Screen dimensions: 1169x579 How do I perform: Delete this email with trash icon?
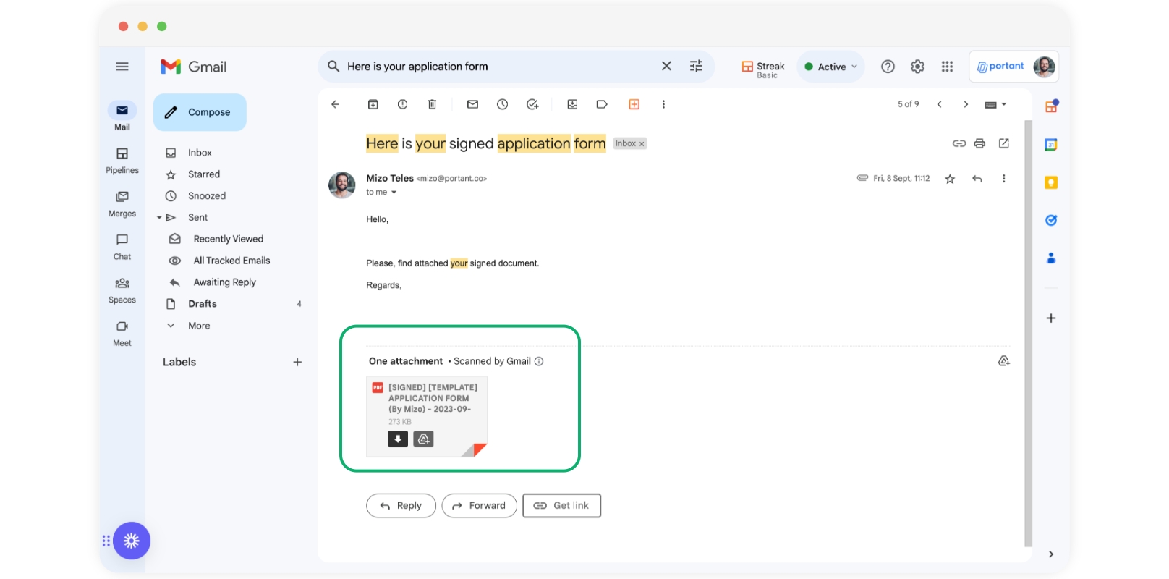(432, 104)
